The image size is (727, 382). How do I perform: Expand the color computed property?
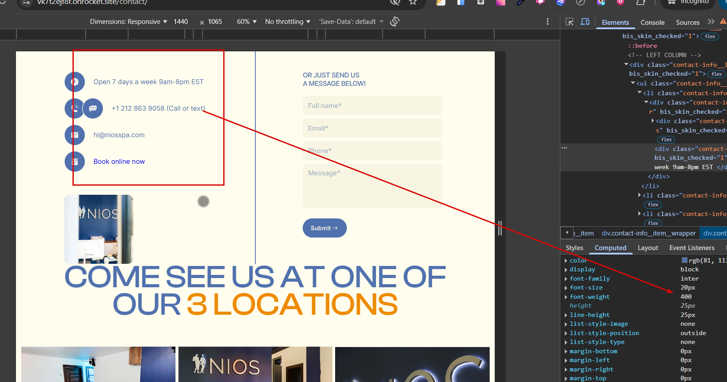pyautogui.click(x=566, y=261)
